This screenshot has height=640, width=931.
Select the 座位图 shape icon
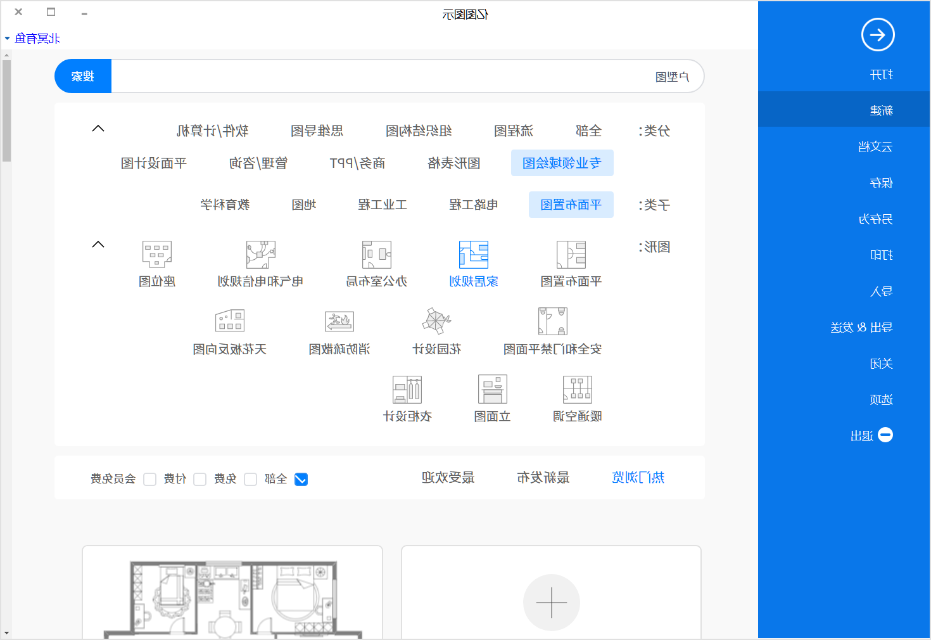(x=157, y=255)
